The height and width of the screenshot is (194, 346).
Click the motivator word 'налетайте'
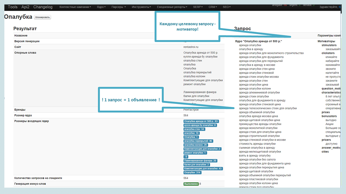click(x=332, y=73)
